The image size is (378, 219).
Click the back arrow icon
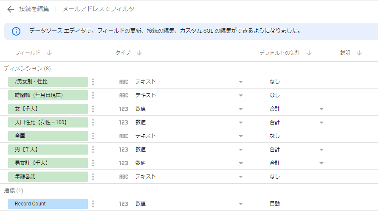pyautogui.click(x=11, y=9)
